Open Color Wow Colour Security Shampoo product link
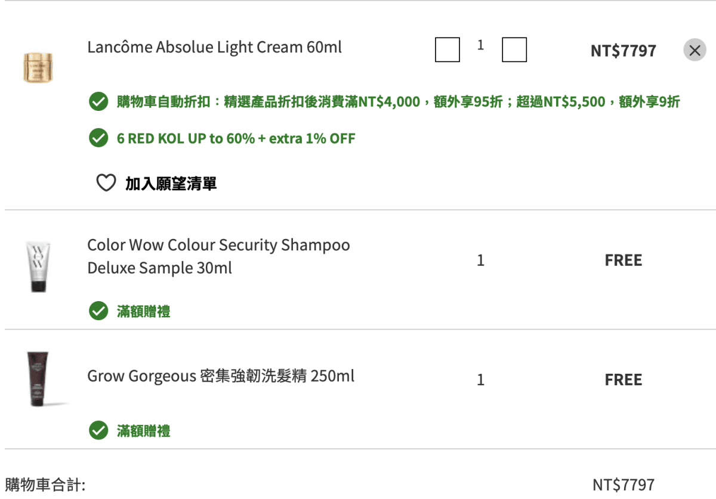The height and width of the screenshot is (499, 716). (x=219, y=256)
